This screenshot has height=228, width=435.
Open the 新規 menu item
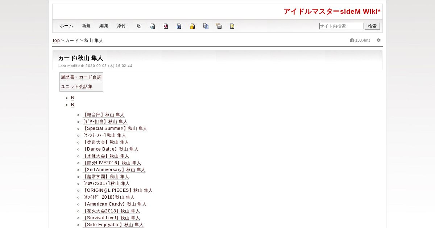coord(86,26)
